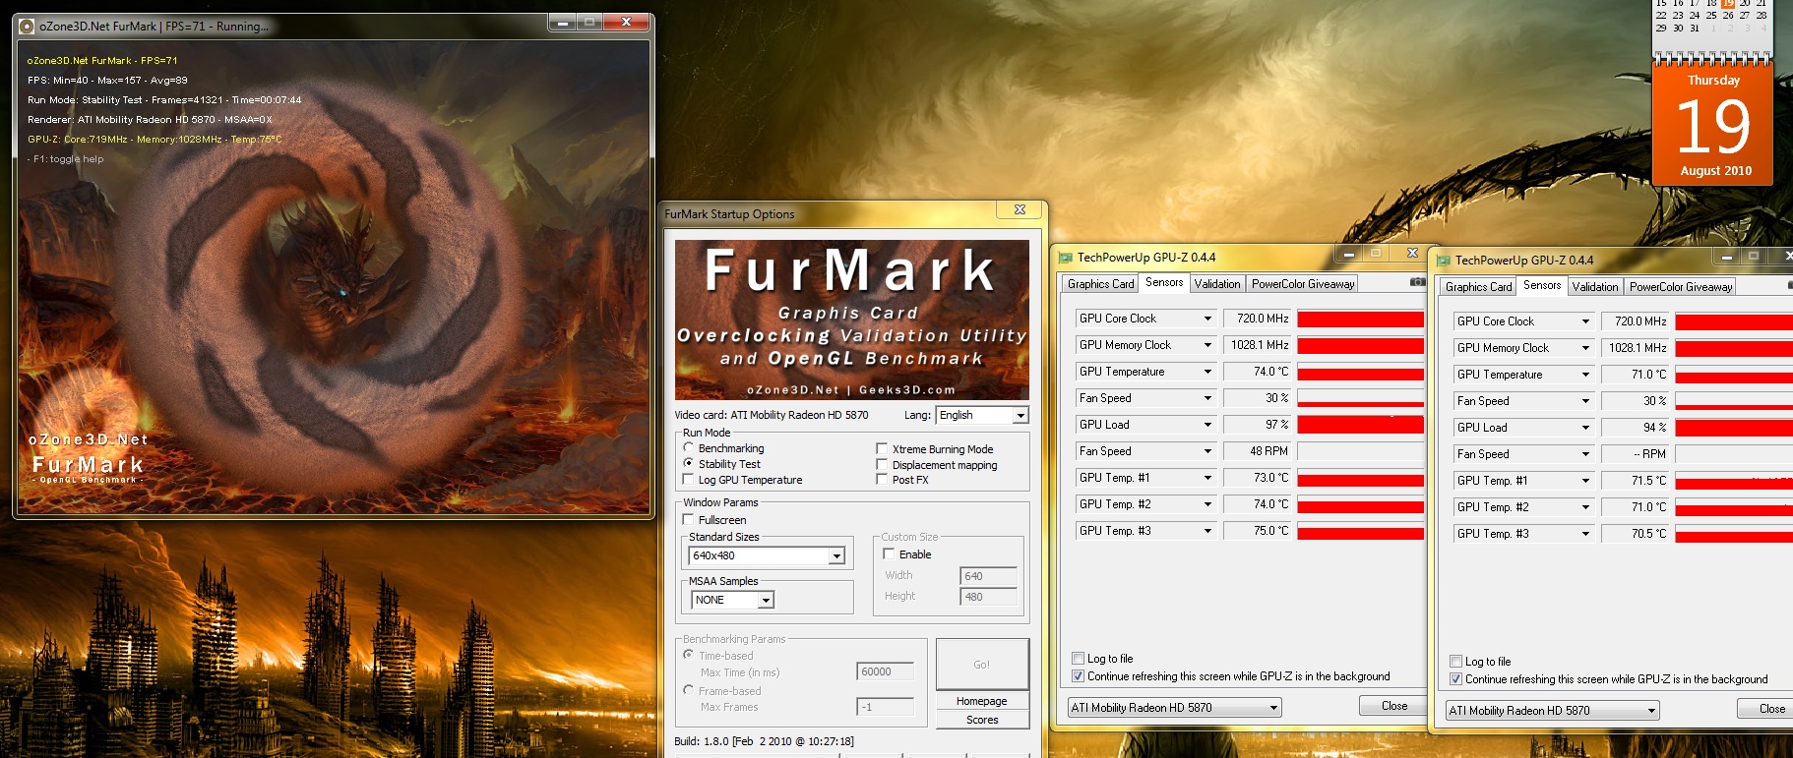Switch to Graphics Card tab in right GPU-Z
1793x758 pixels.
click(x=1478, y=287)
